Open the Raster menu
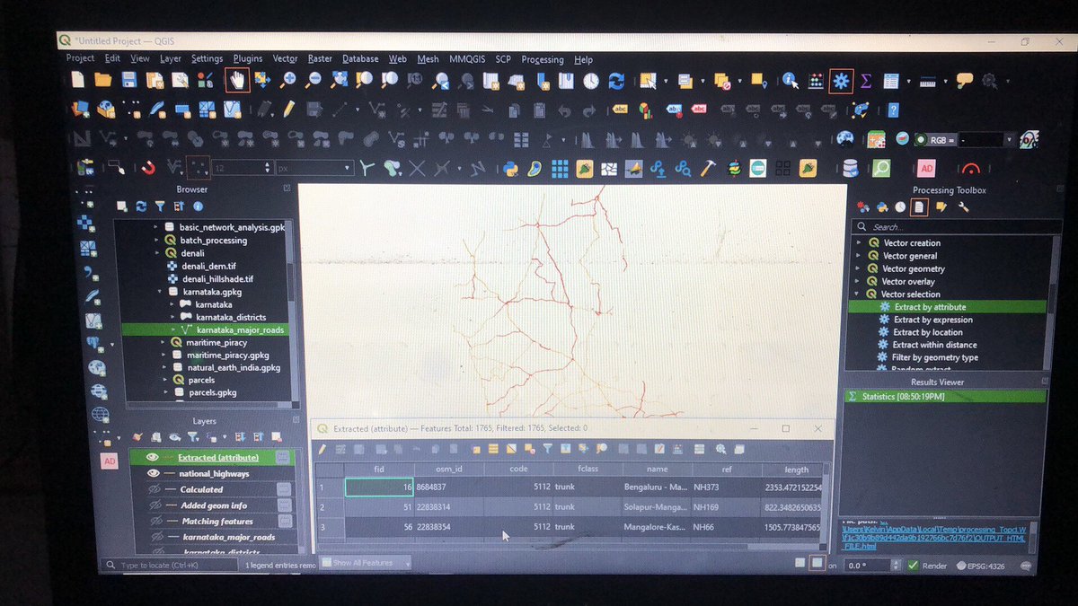The width and height of the screenshot is (1078, 606). (320, 58)
